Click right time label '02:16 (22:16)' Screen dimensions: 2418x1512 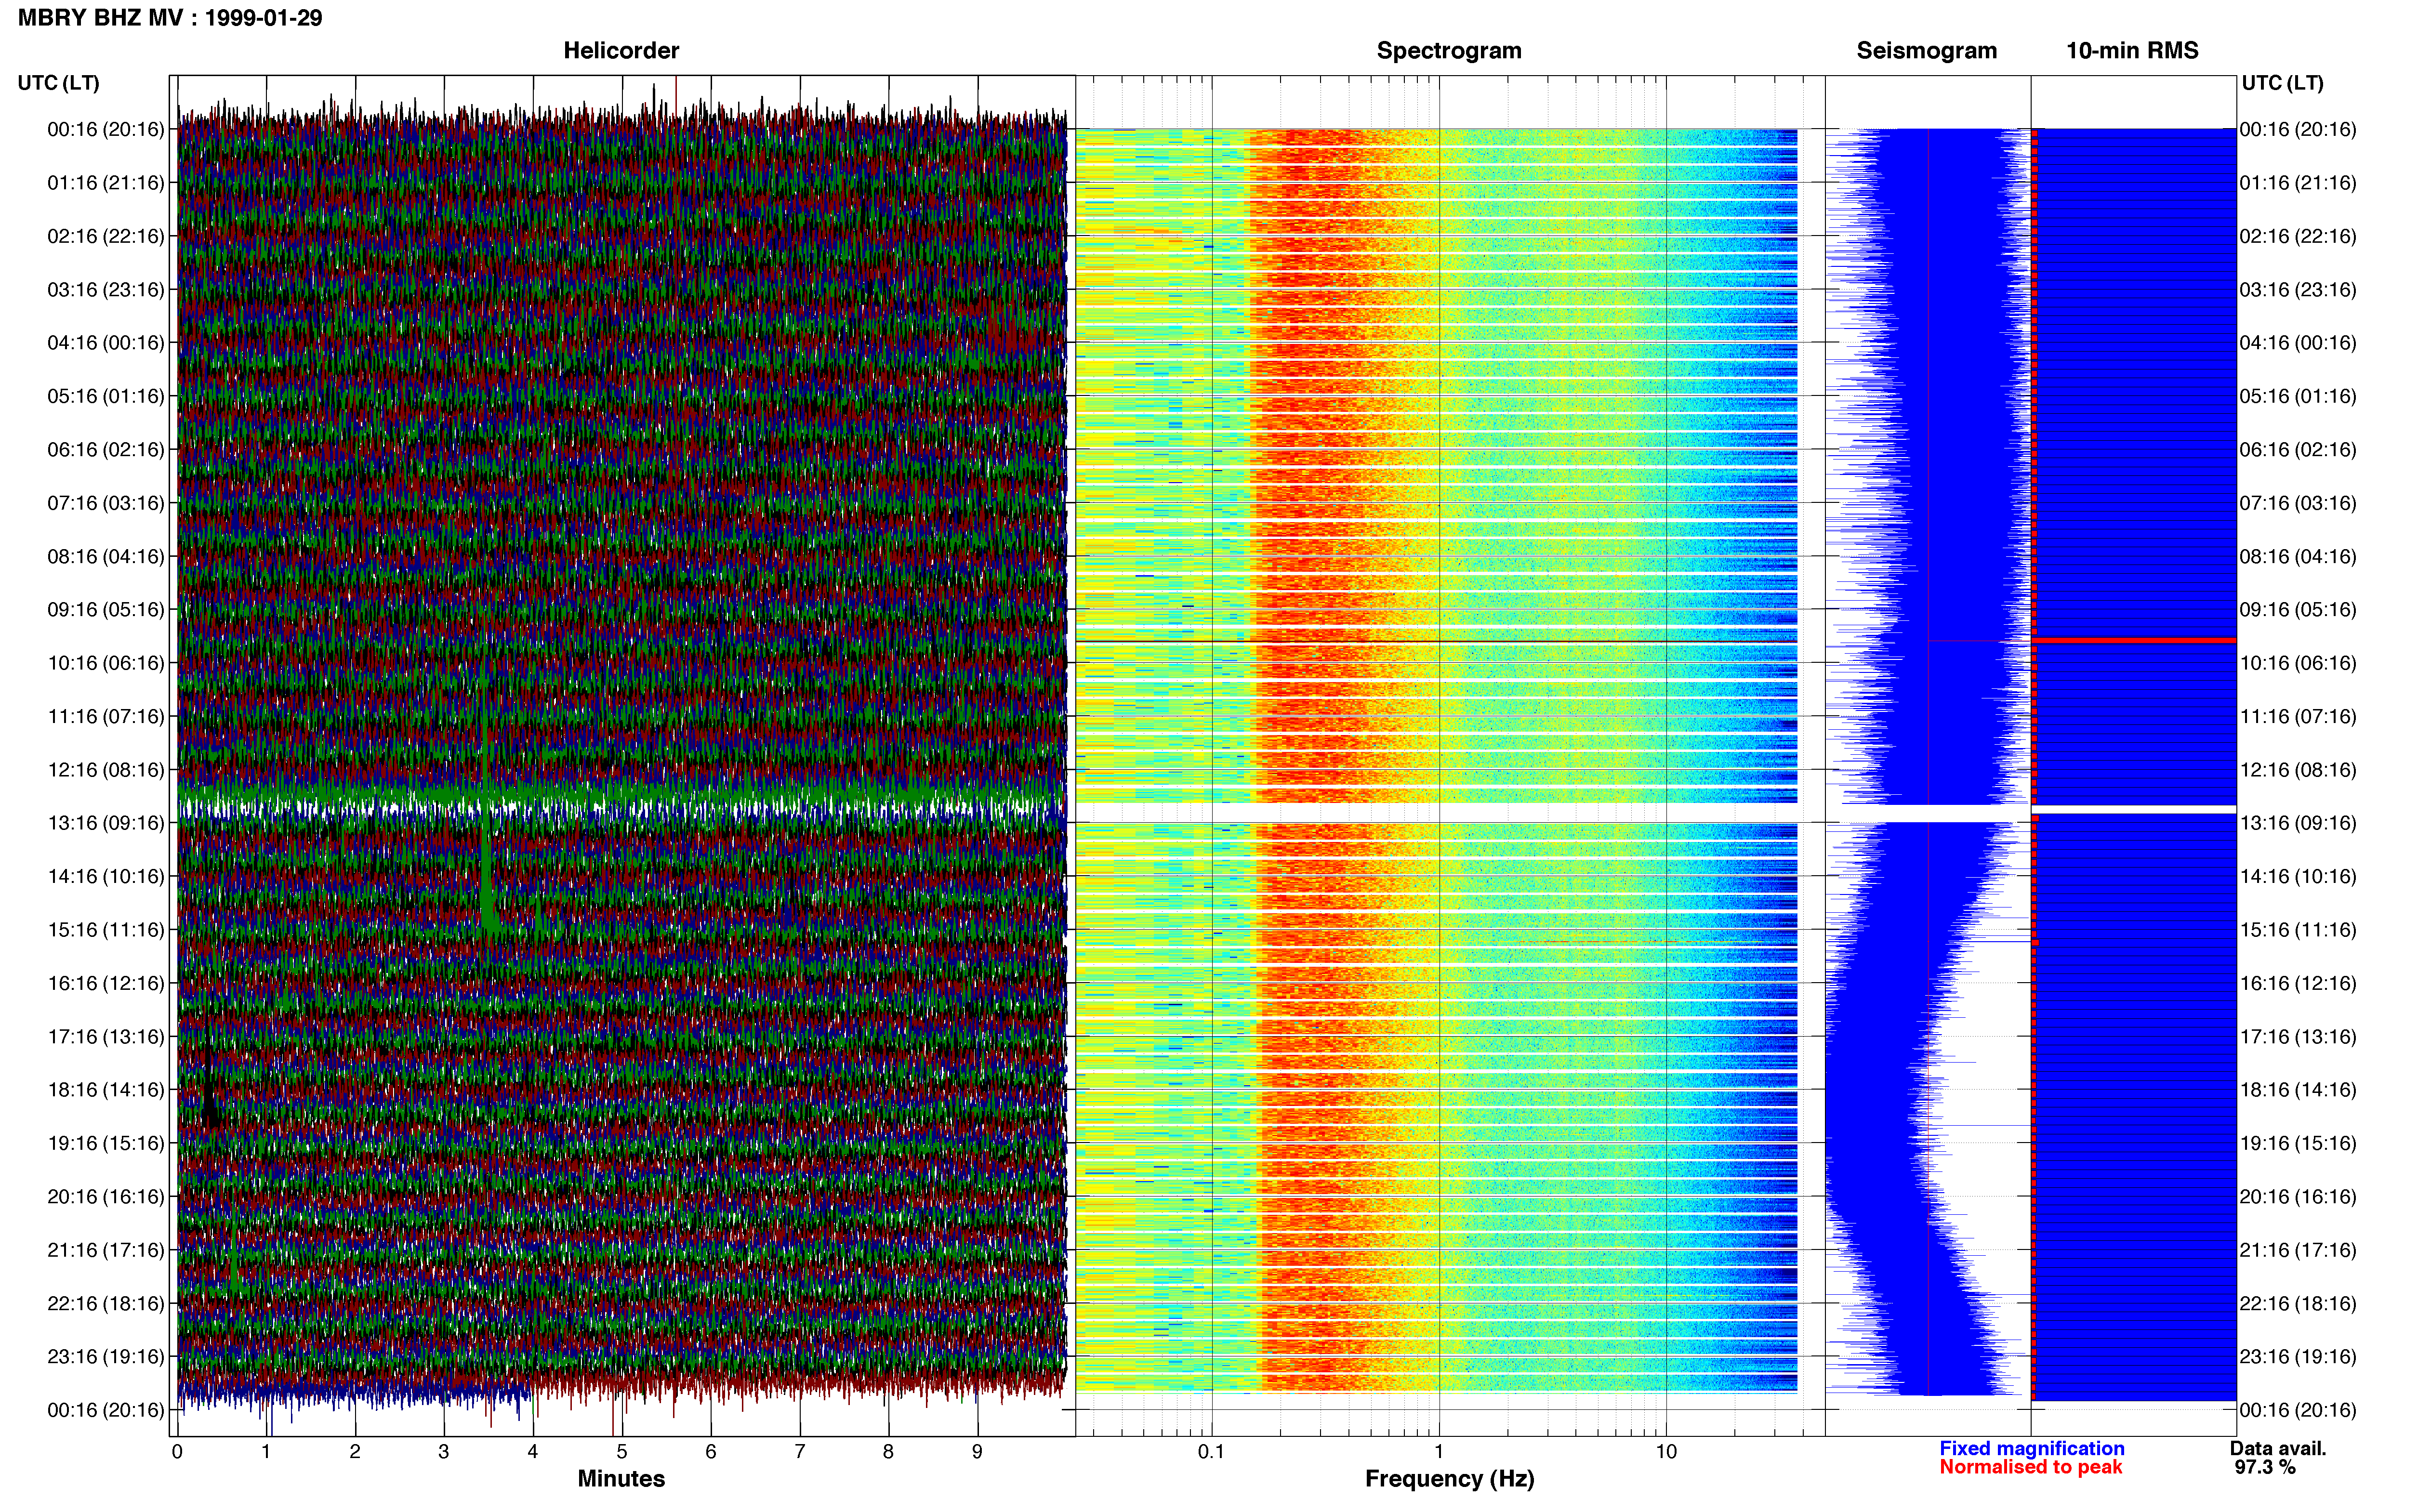pyautogui.click(x=2298, y=237)
